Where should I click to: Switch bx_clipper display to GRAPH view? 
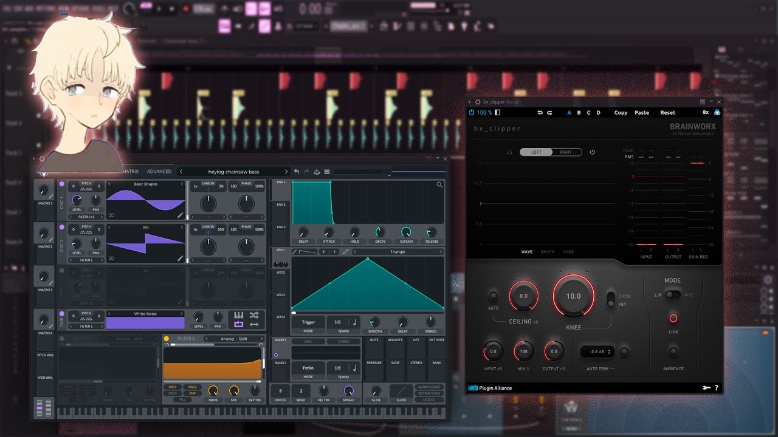click(x=548, y=252)
